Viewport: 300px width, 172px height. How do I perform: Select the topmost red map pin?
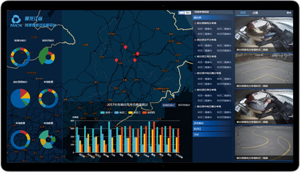pos(125,47)
